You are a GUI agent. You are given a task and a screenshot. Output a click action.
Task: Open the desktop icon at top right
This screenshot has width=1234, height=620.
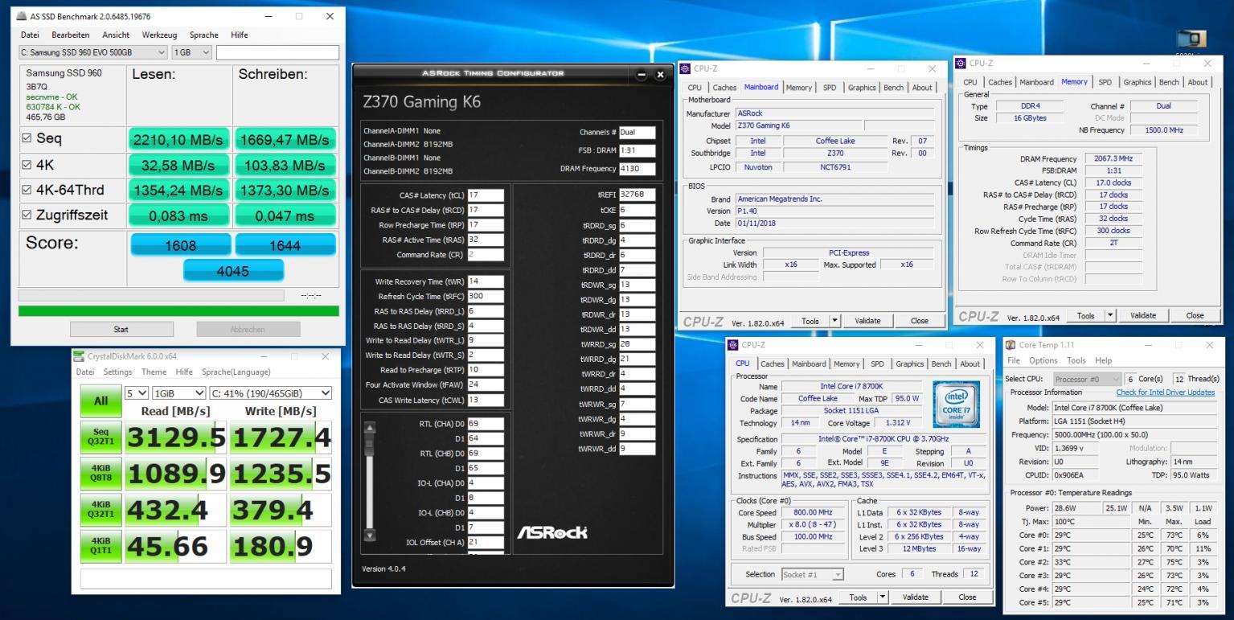1191,40
